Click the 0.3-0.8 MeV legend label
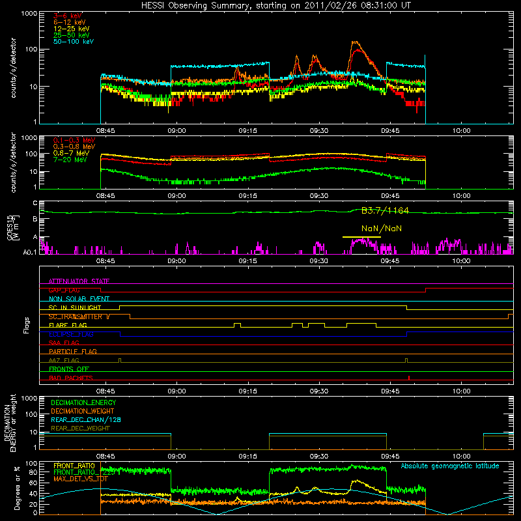 (74, 147)
